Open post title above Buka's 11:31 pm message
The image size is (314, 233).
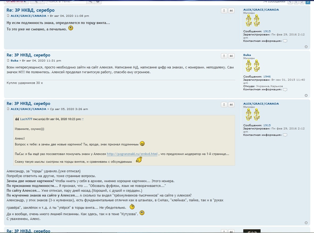tap(28, 55)
